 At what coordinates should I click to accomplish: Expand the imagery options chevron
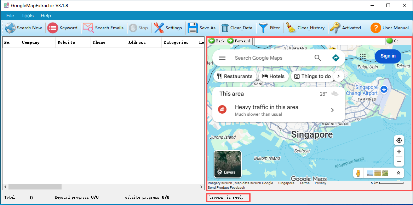[398, 173]
